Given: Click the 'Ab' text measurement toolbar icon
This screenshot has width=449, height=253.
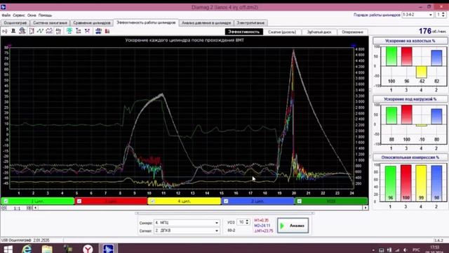Looking at the screenshot, I should pos(58,31).
